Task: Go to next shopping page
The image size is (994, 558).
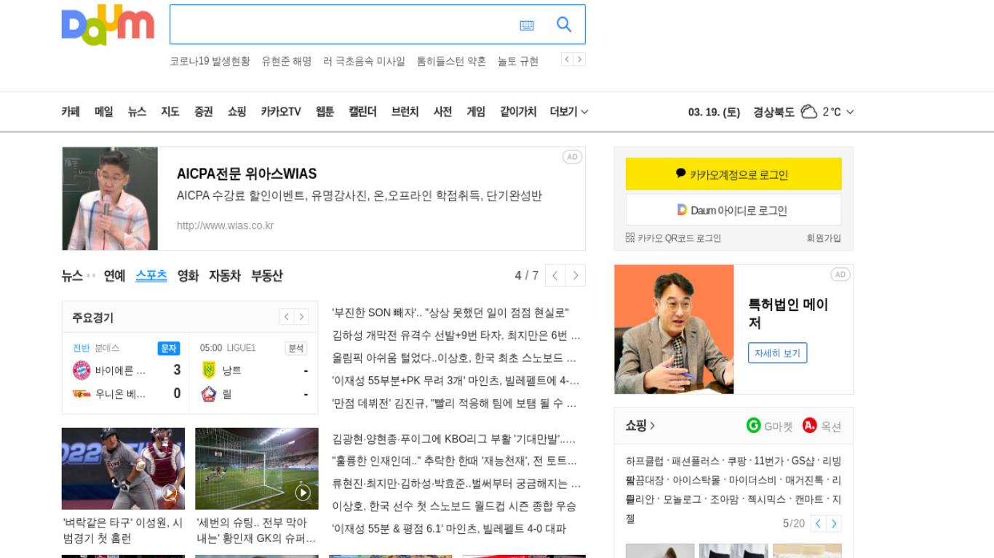Action: click(x=834, y=524)
